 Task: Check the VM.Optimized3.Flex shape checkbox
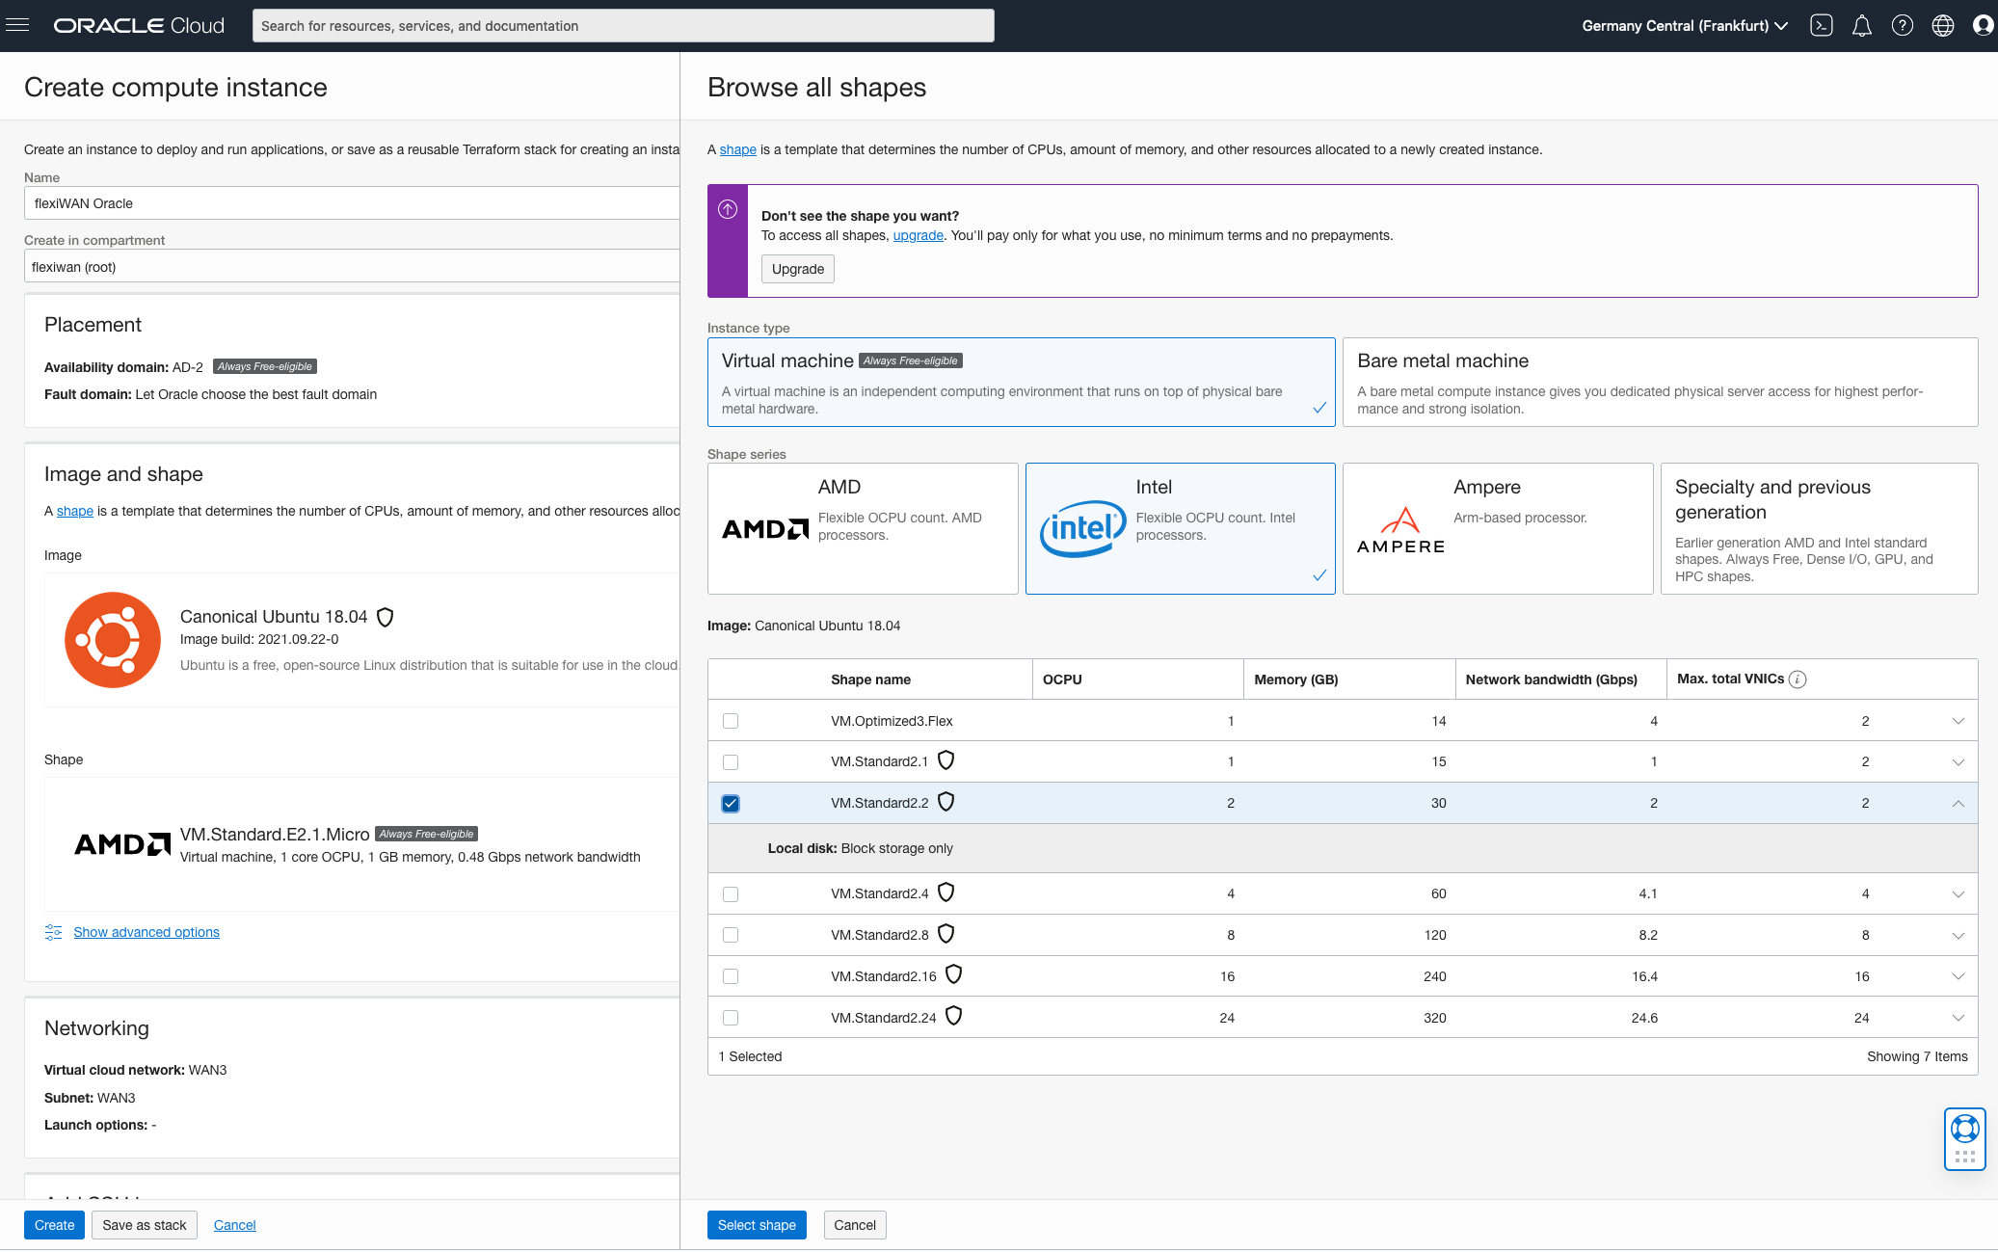(731, 721)
